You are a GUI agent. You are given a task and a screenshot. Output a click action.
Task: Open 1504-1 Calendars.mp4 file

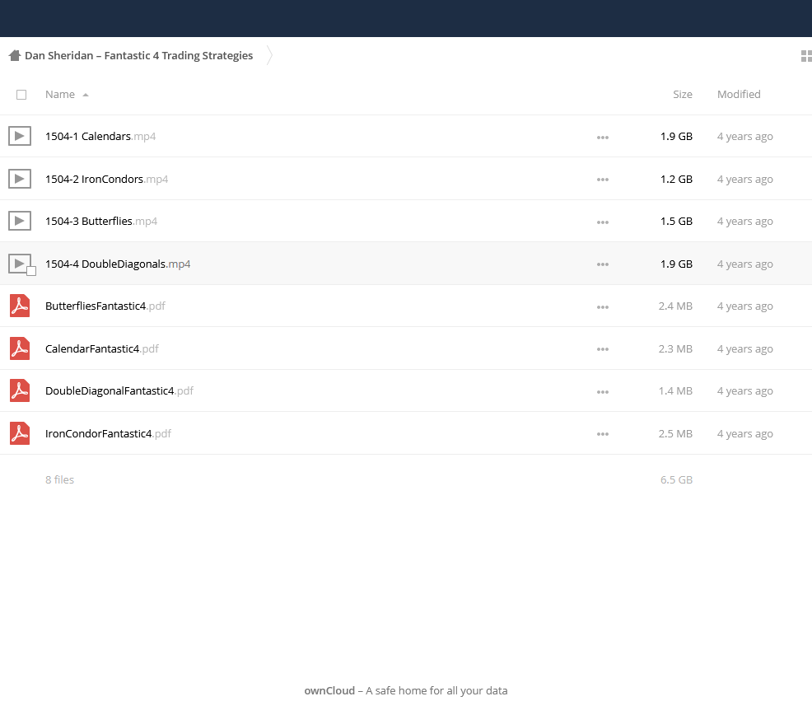click(100, 136)
